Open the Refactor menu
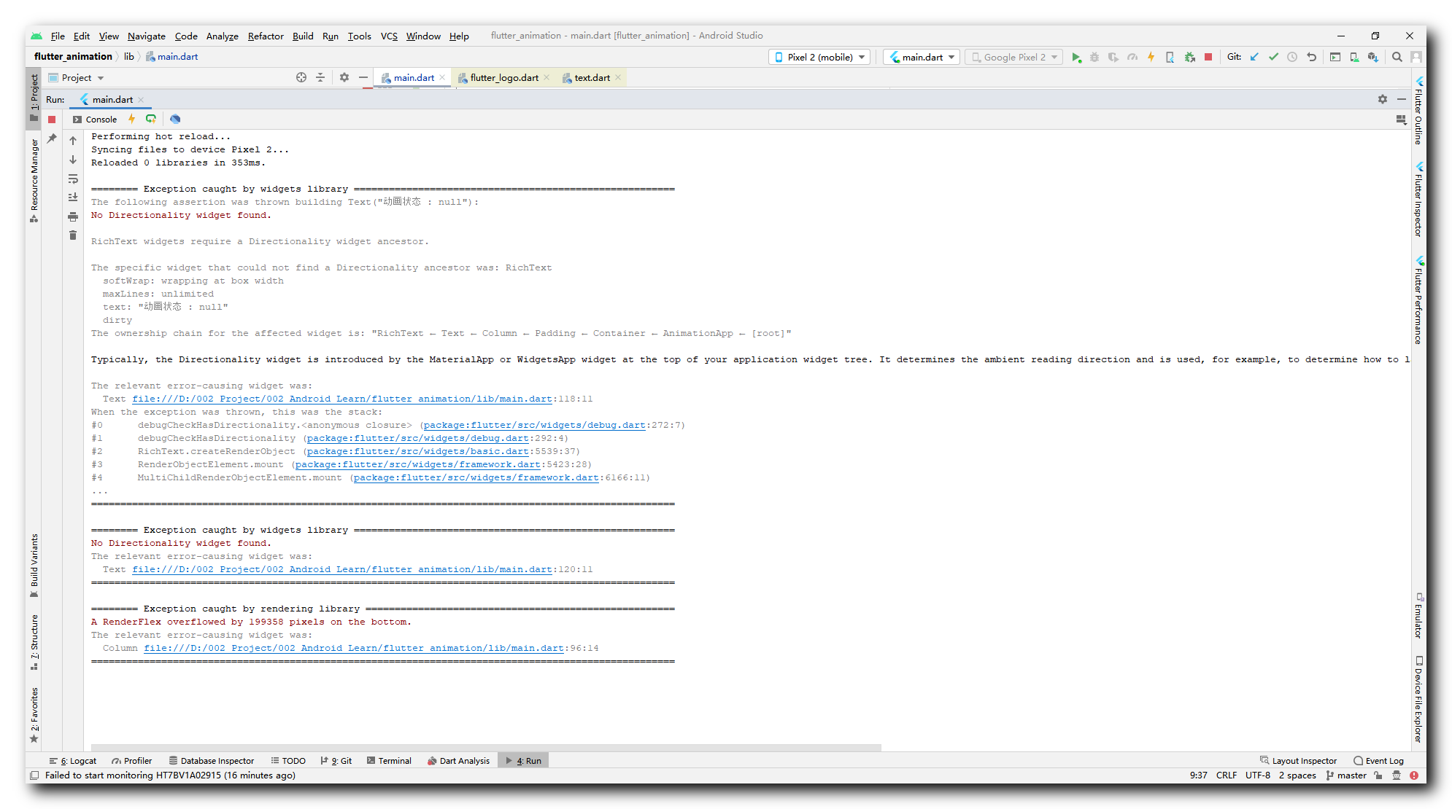1452x809 pixels. (265, 36)
